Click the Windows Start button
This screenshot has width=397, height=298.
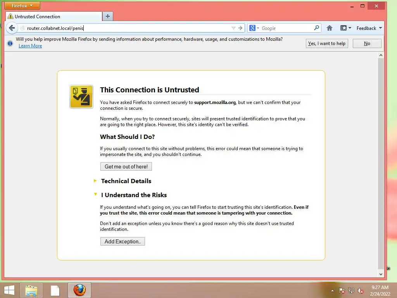click(9, 290)
